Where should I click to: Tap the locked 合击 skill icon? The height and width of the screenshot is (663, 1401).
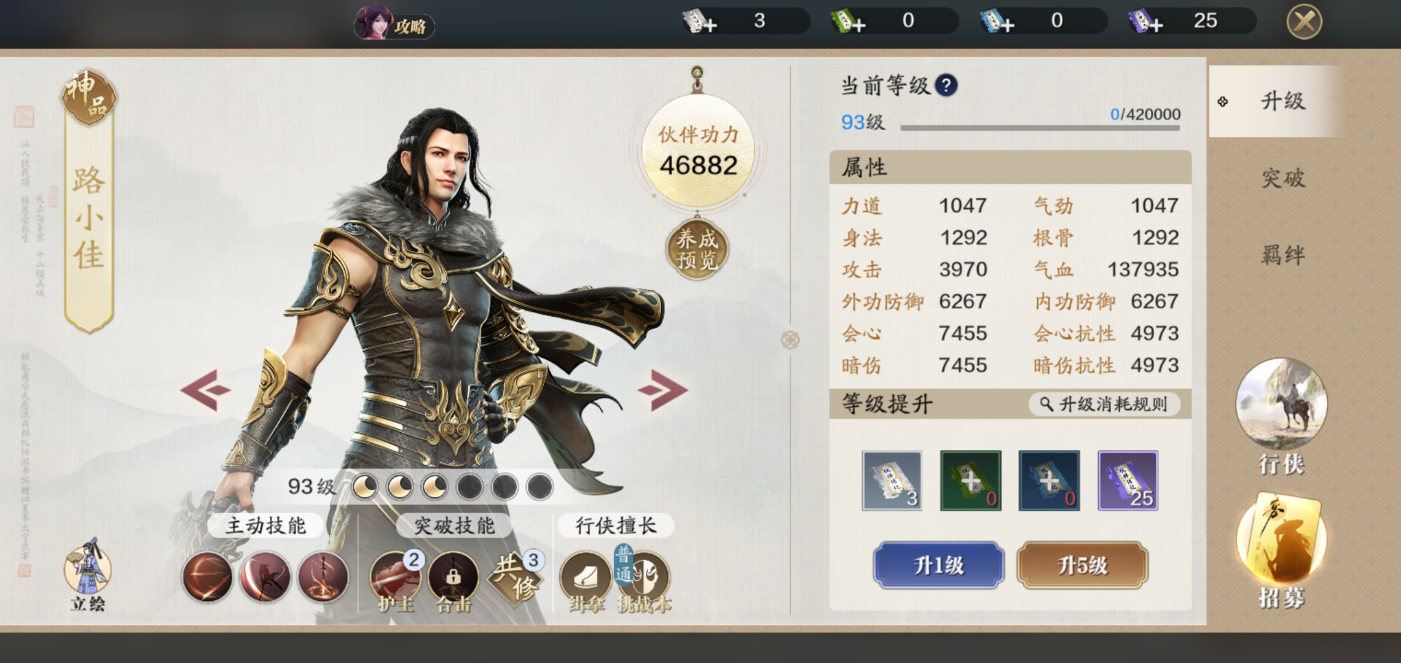453,580
